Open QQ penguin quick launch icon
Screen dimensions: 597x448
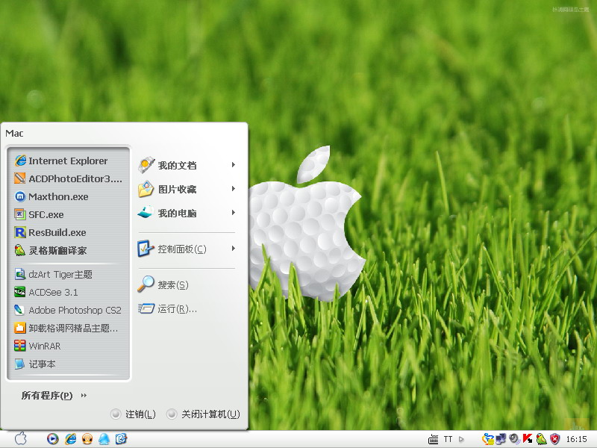(104, 439)
